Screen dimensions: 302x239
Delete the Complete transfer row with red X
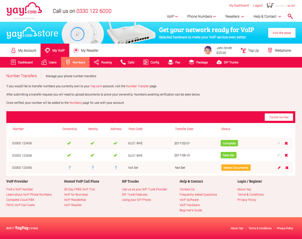(x=286, y=143)
